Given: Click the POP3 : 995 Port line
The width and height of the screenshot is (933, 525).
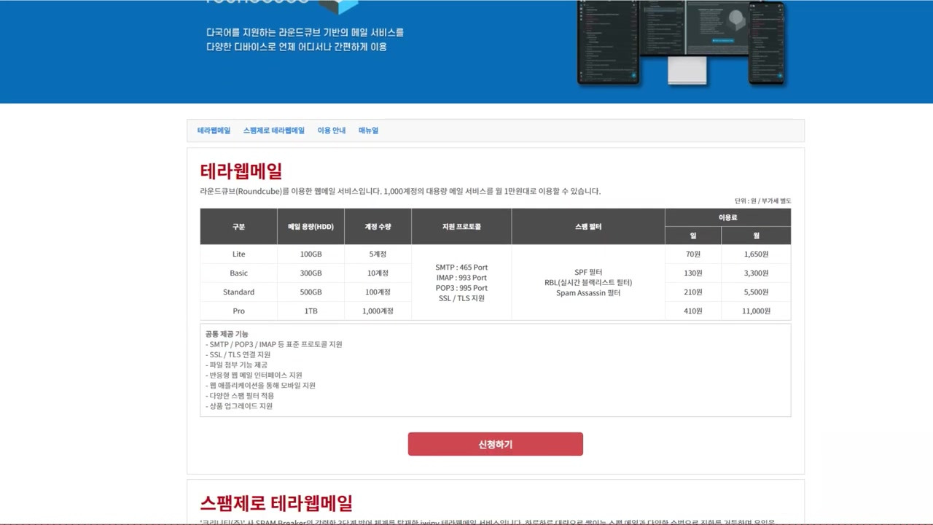Looking at the screenshot, I should click(461, 288).
